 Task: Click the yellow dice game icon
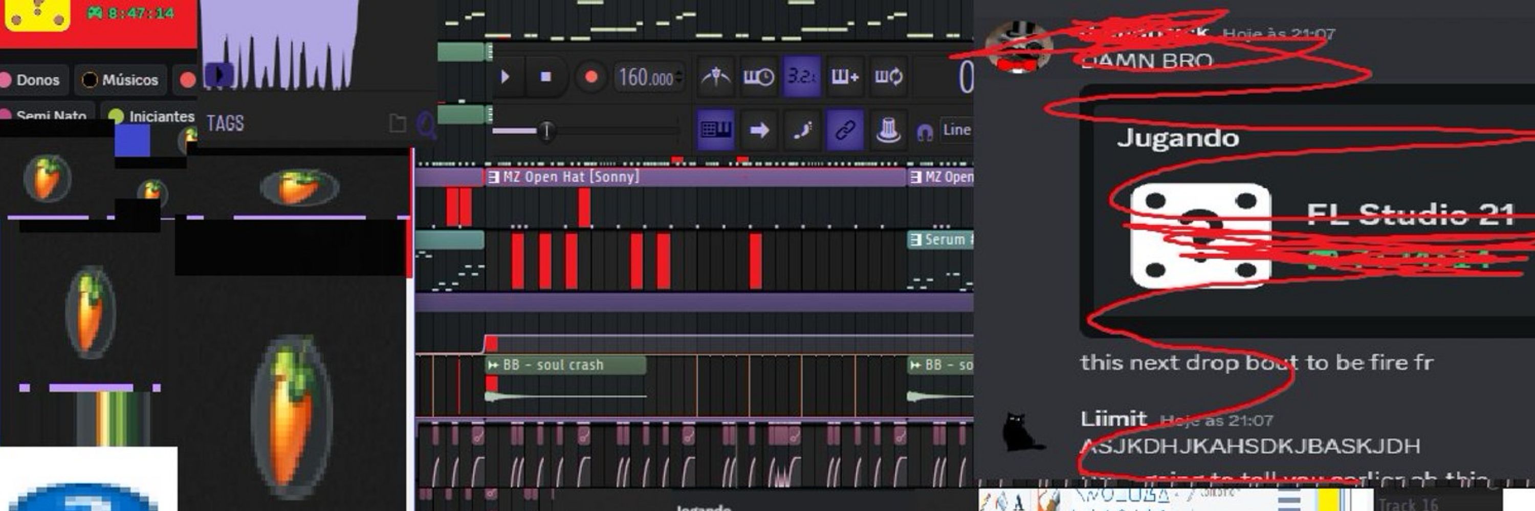[x=37, y=14]
